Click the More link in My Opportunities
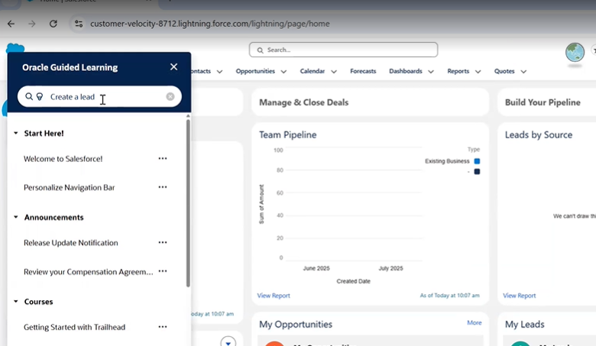The height and width of the screenshot is (346, 596). 474,322
